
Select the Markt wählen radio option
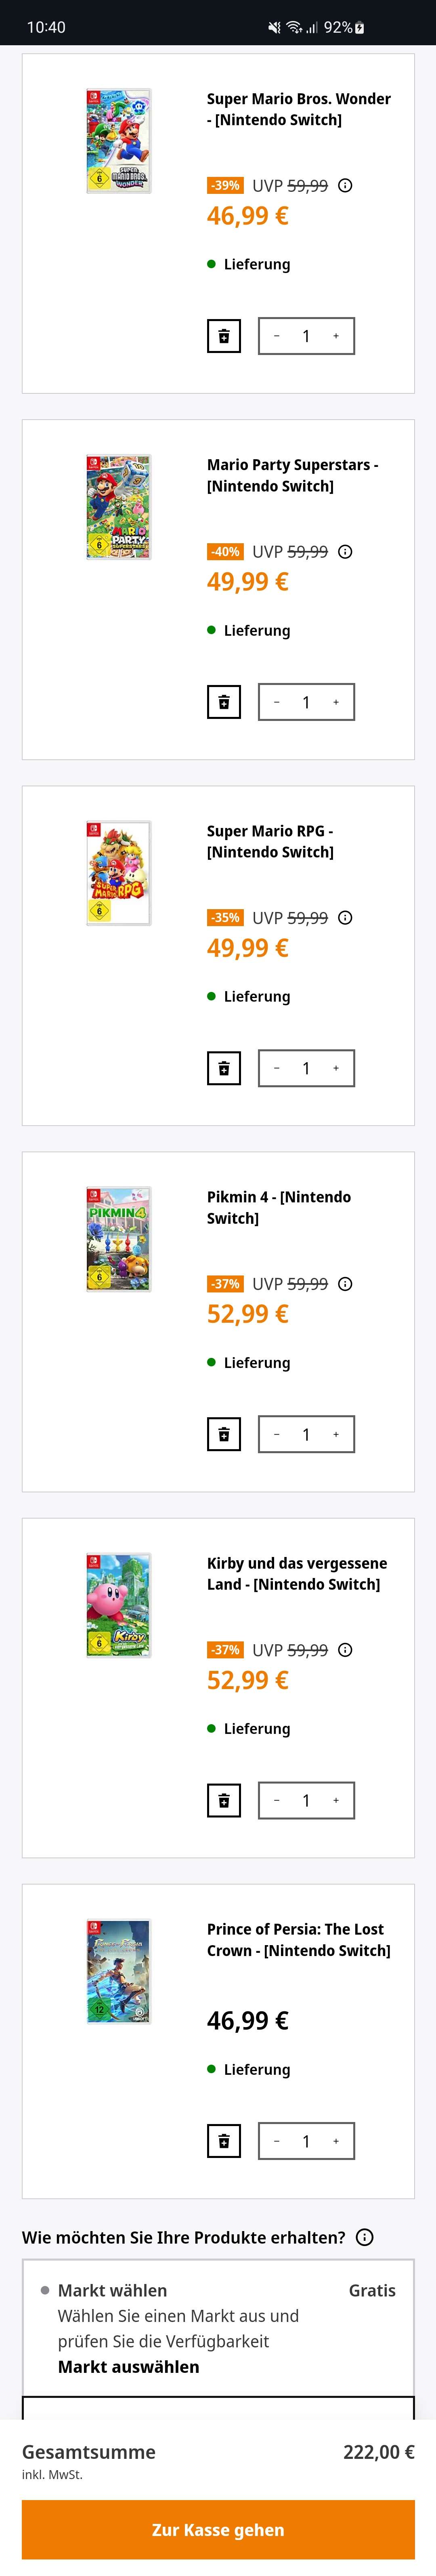(45, 2290)
